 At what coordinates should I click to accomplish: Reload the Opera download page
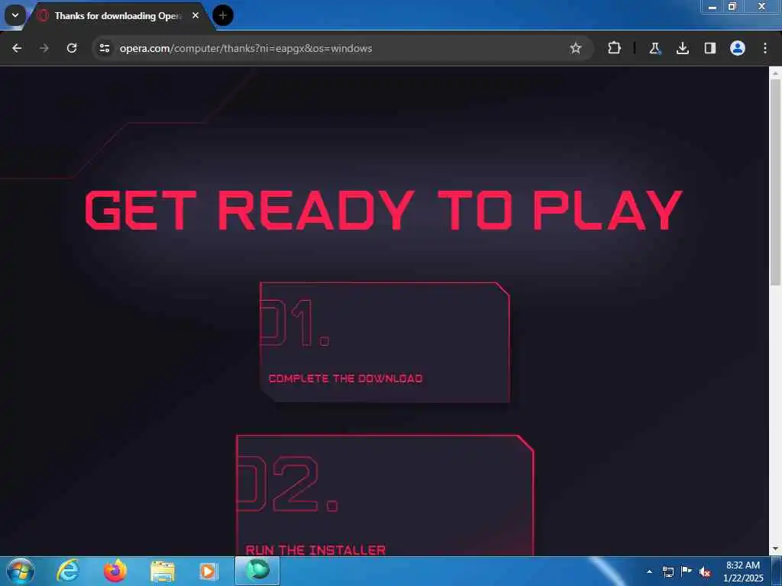pyautogui.click(x=72, y=48)
